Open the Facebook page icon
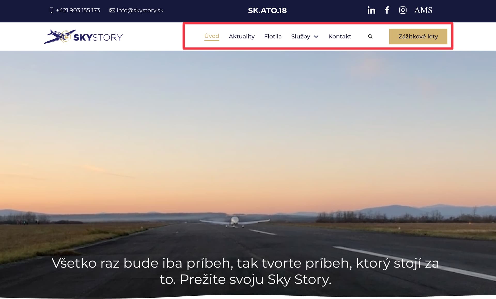Viewport: 496px width, 299px height. point(387,10)
